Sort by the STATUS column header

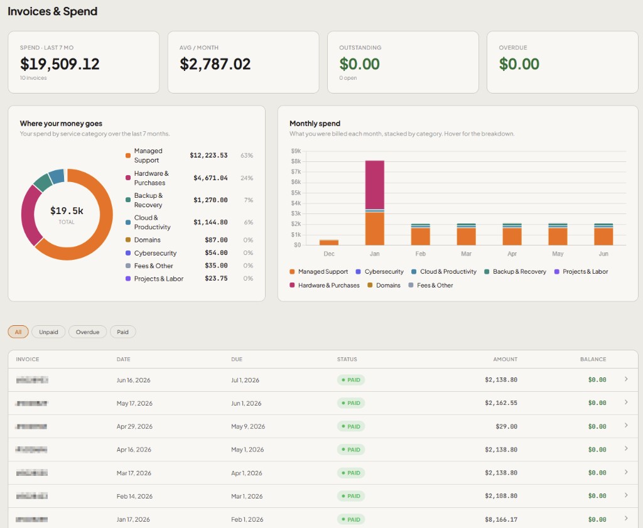tap(347, 359)
